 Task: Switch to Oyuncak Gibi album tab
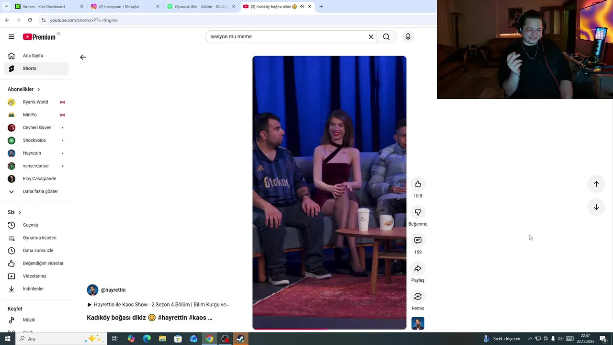pos(201,7)
